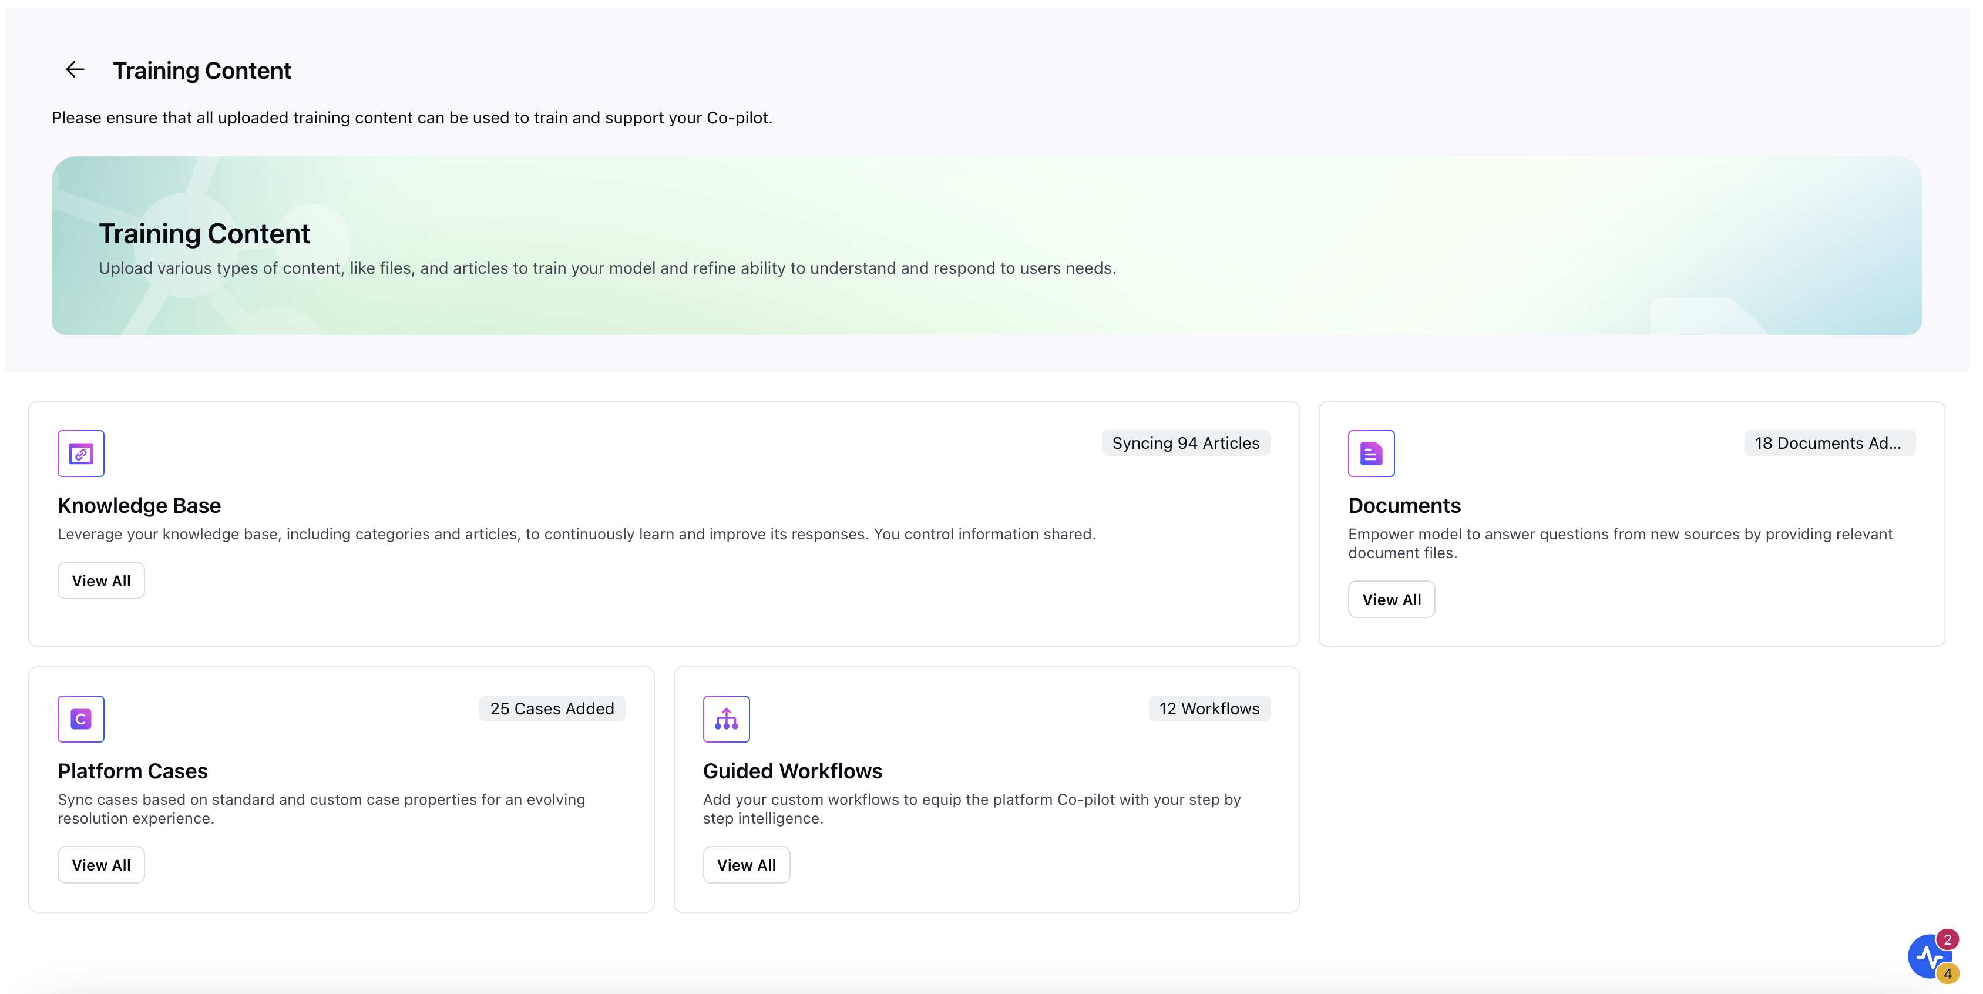Image resolution: width=1983 pixels, height=994 pixels.
Task: Click the Documents card title
Action: tap(1404, 506)
